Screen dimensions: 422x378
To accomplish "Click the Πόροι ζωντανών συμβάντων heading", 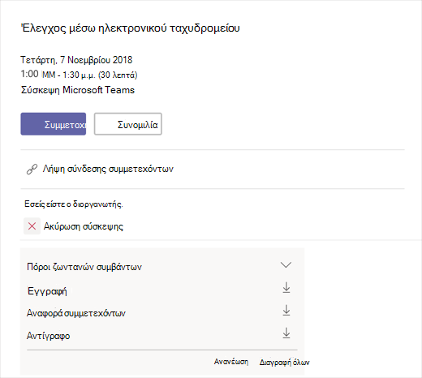I will pyautogui.click(x=84, y=267).
